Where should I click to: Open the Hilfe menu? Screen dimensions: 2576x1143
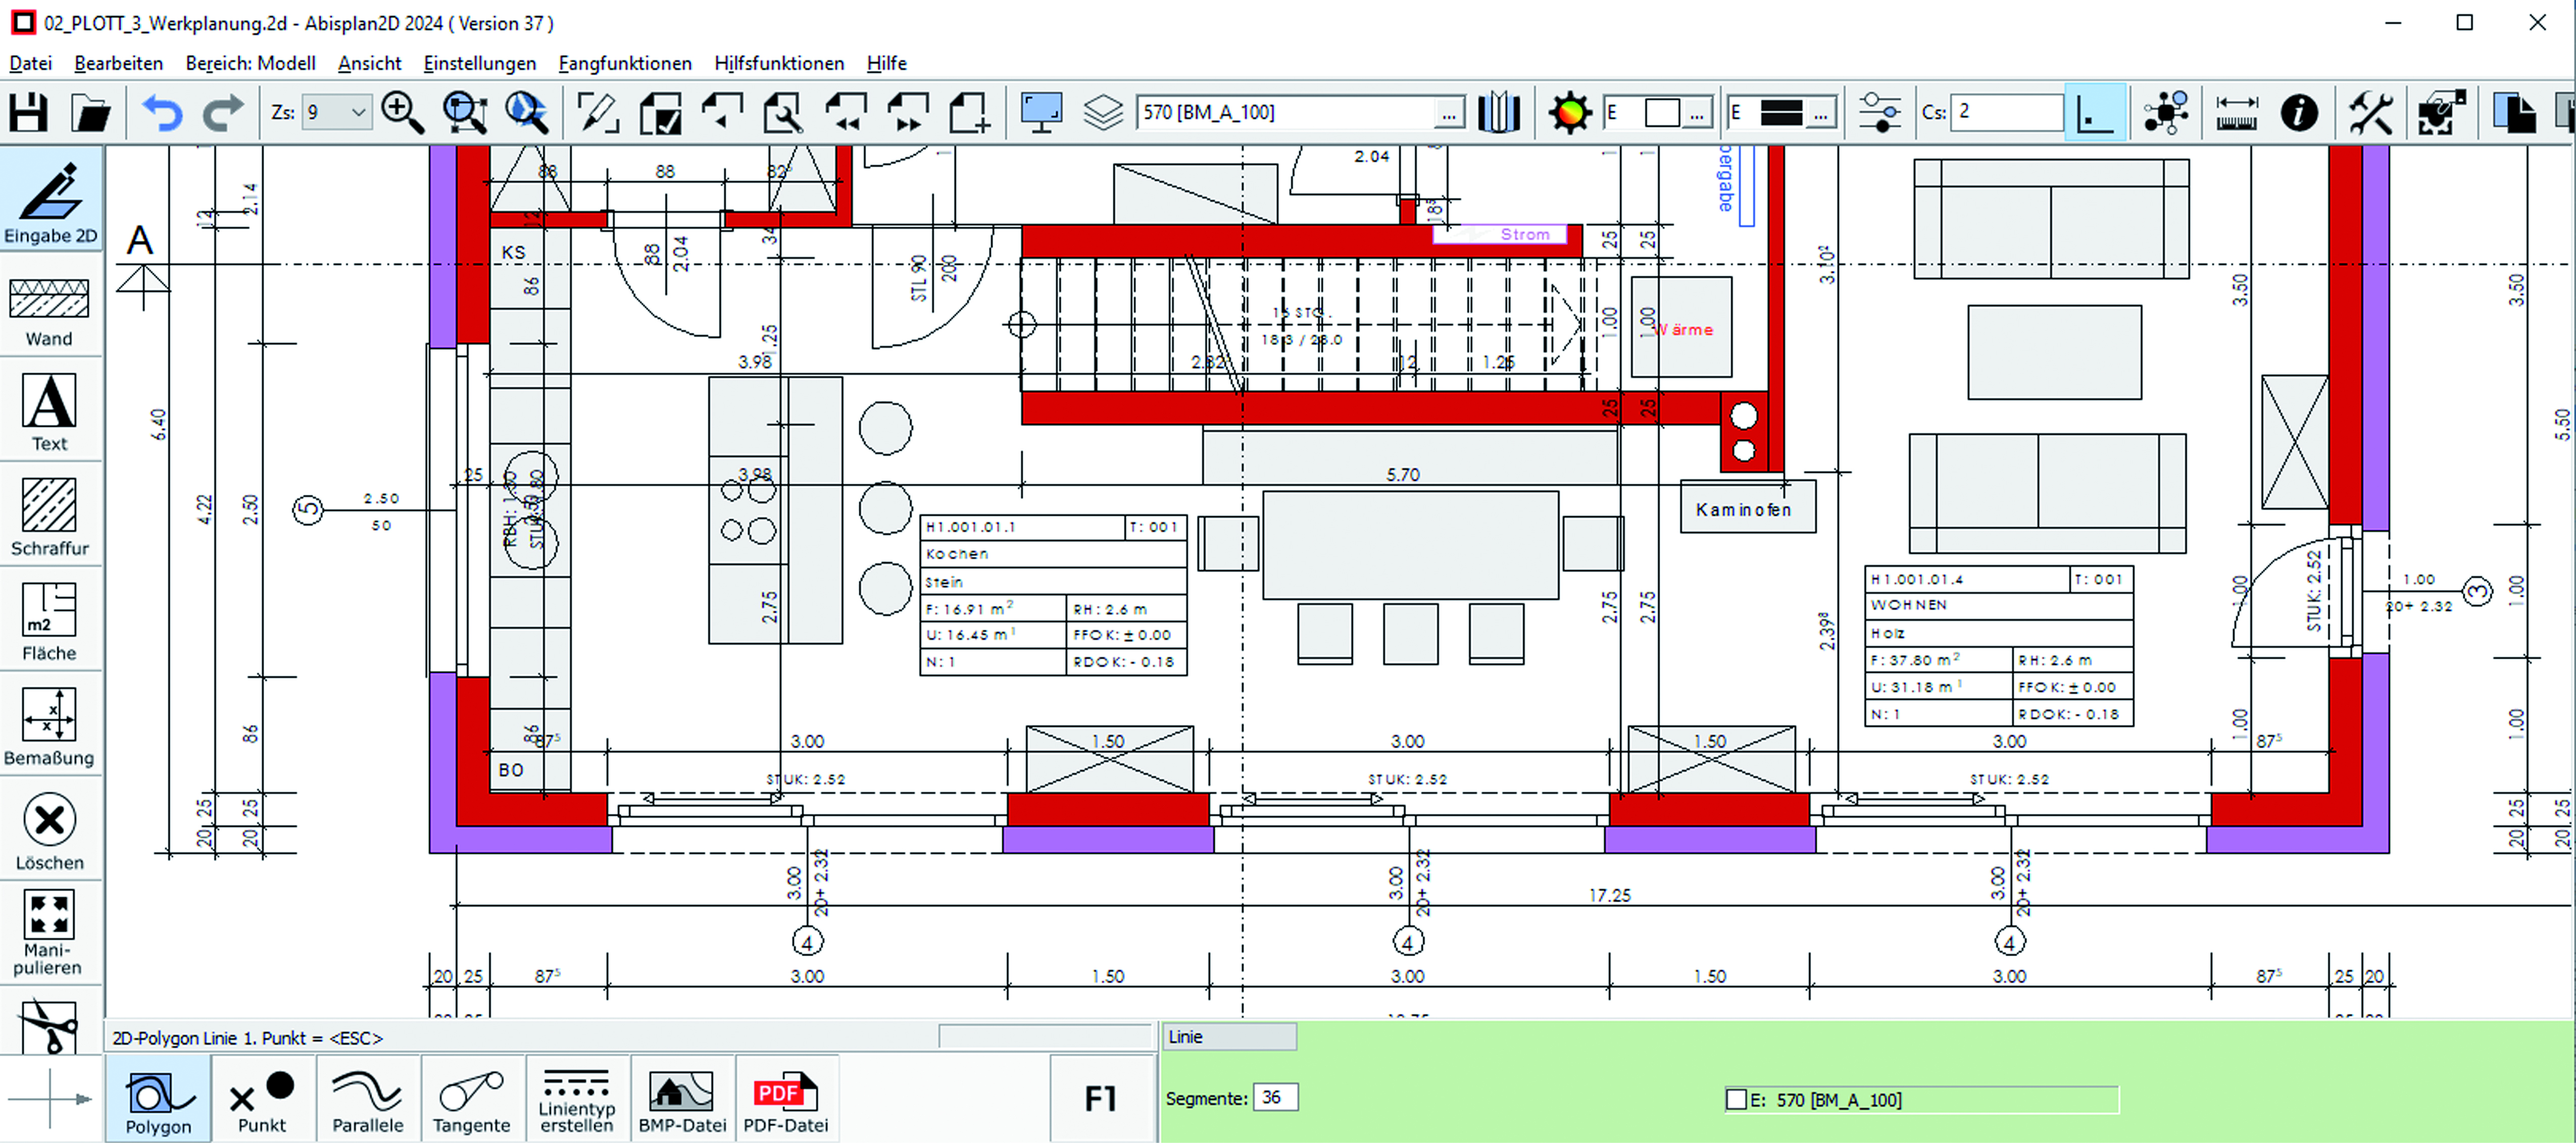[x=887, y=63]
